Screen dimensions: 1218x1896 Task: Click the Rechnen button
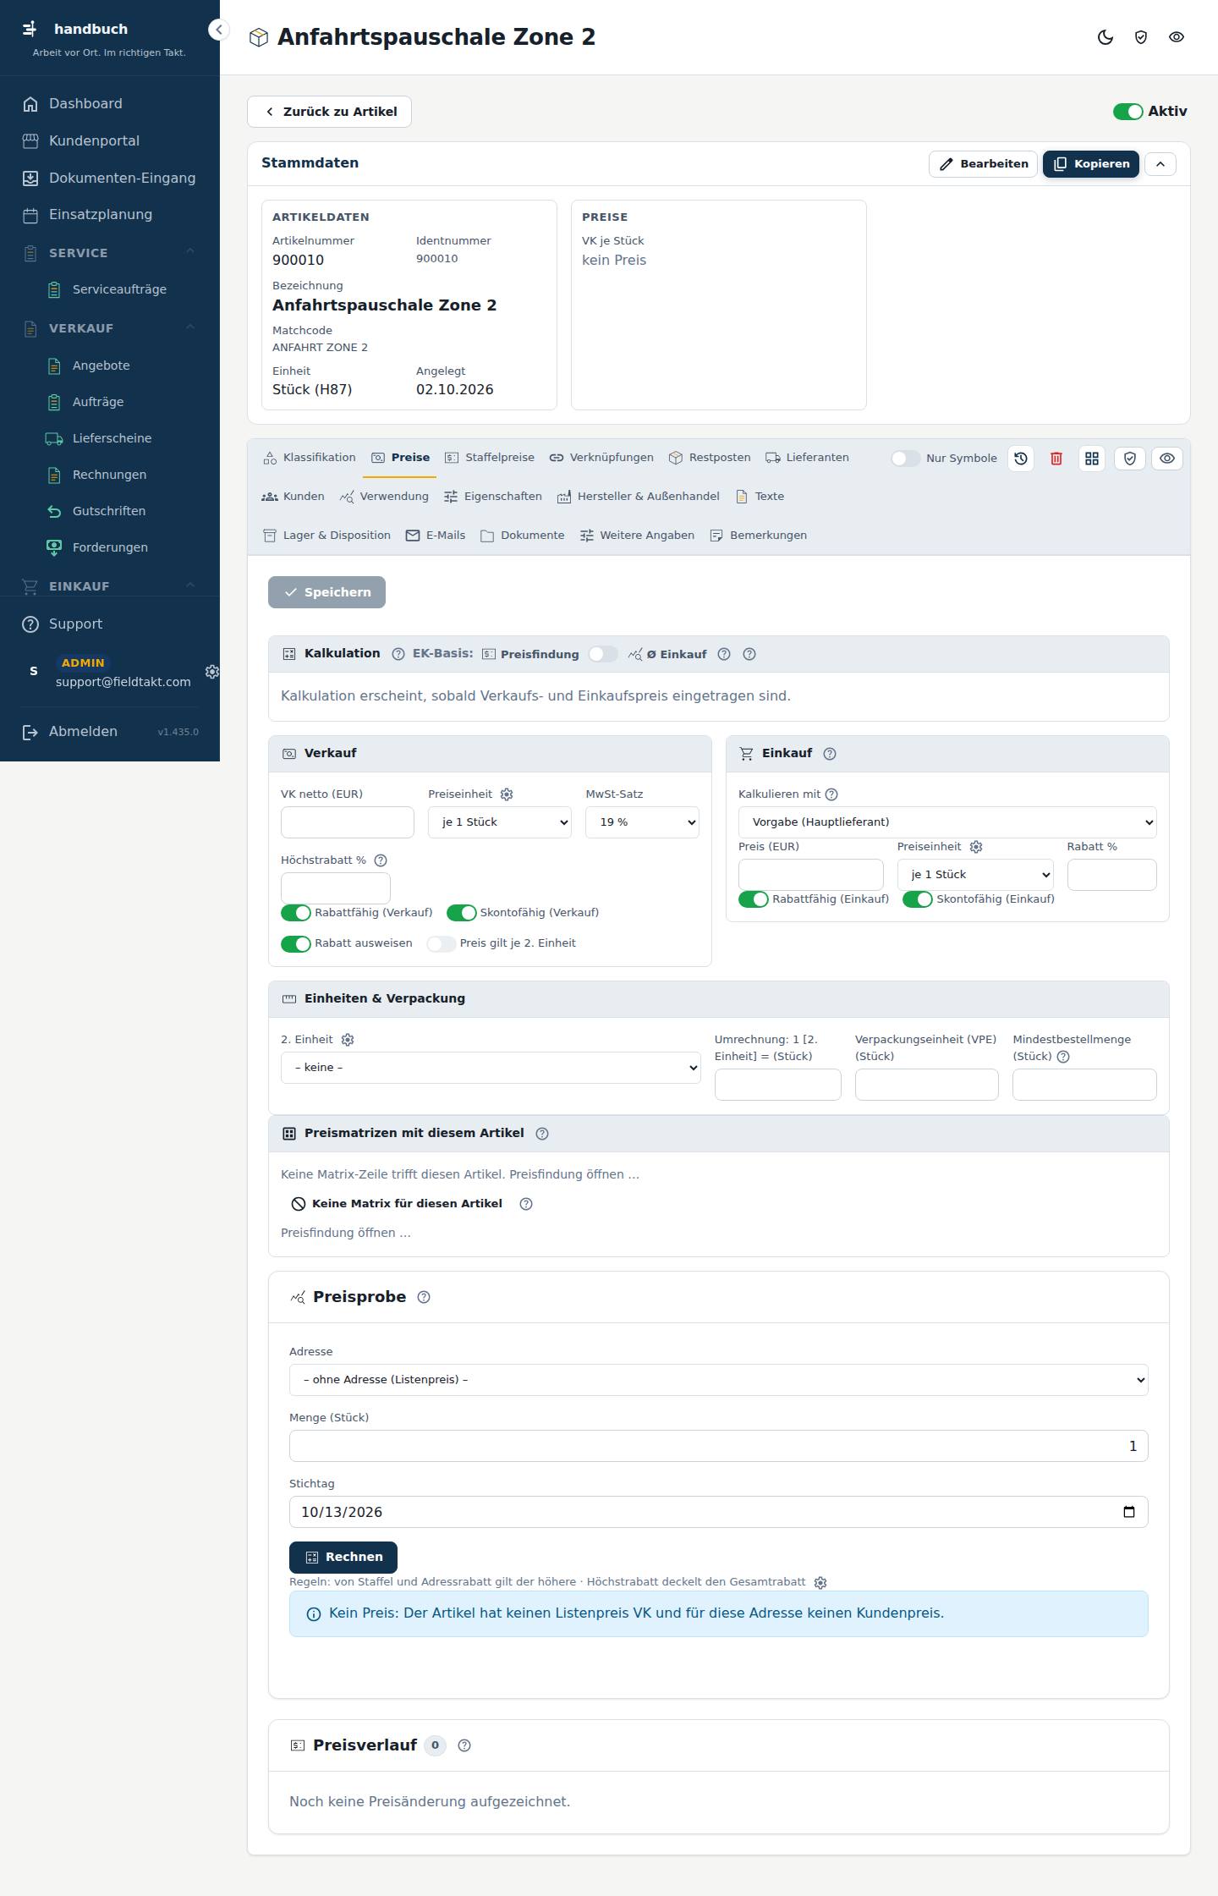click(343, 1558)
